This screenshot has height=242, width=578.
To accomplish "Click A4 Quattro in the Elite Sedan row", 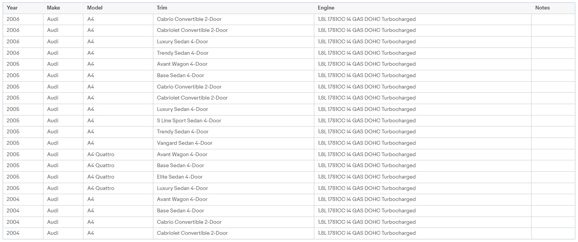I will pyautogui.click(x=100, y=177).
